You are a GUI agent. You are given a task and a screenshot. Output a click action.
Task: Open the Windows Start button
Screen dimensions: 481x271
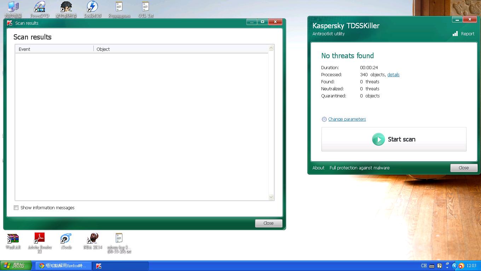16,266
